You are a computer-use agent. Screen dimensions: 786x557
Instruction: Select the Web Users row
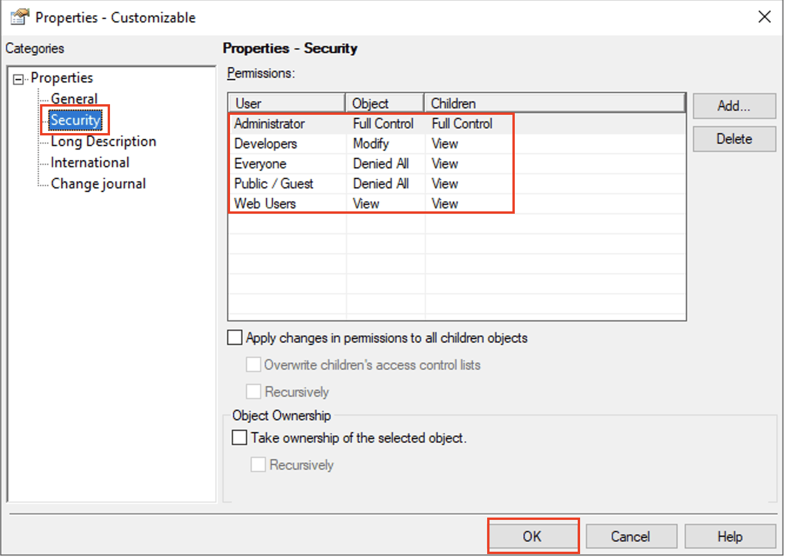[x=265, y=204]
